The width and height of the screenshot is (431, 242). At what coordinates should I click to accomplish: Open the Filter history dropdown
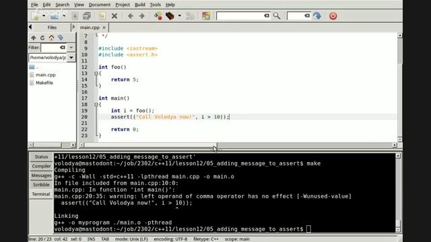coord(71,48)
